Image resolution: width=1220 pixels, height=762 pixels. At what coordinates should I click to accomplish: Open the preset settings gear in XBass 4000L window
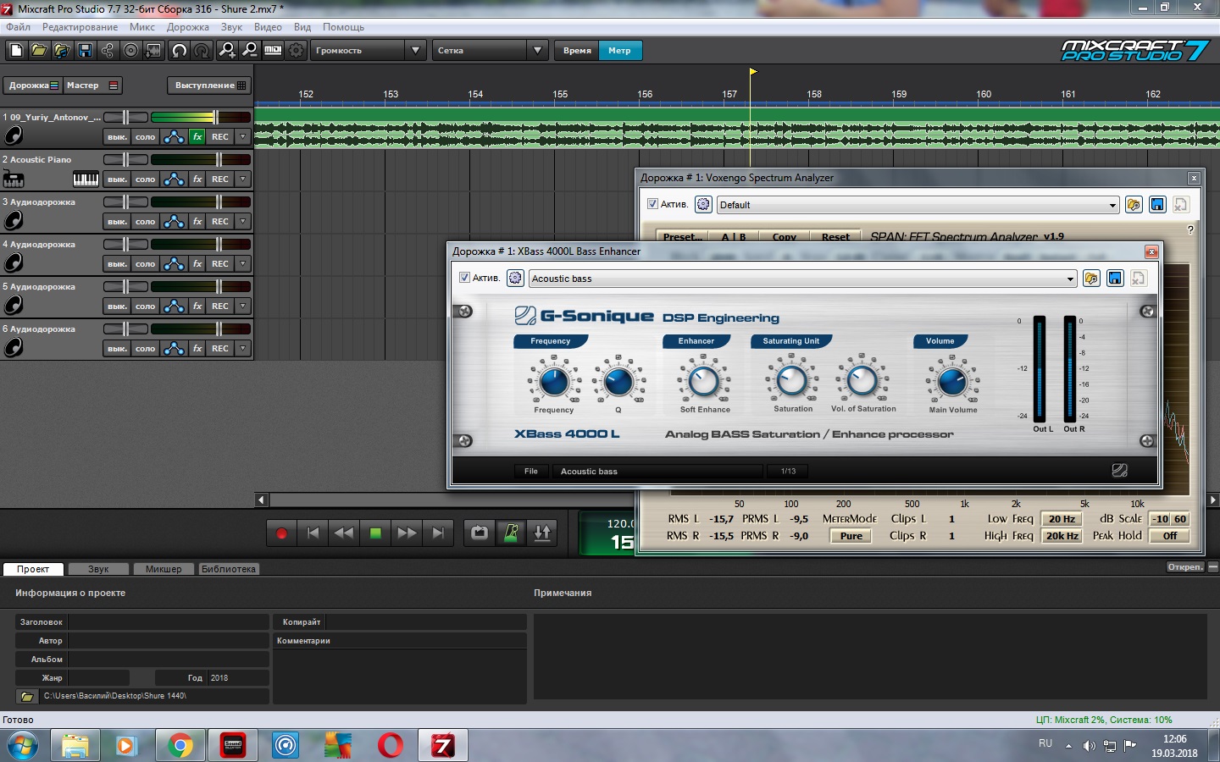tap(515, 278)
